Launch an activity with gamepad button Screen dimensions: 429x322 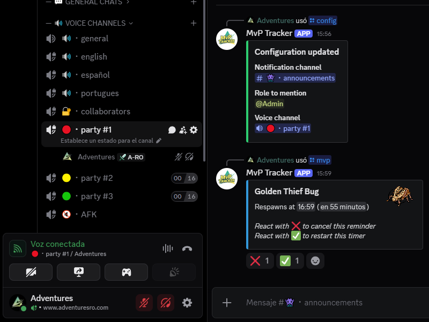pyautogui.click(x=126, y=272)
